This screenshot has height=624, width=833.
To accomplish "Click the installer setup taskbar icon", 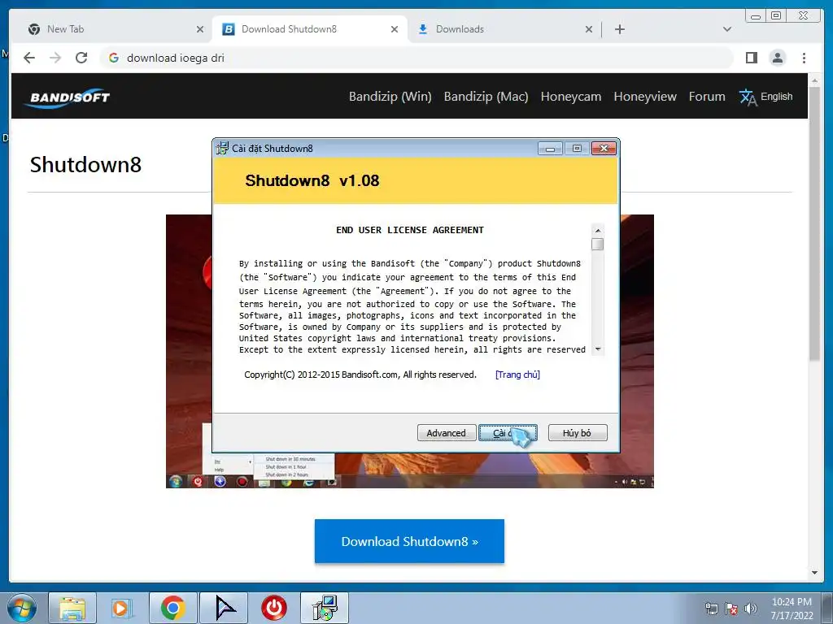I will (325, 608).
